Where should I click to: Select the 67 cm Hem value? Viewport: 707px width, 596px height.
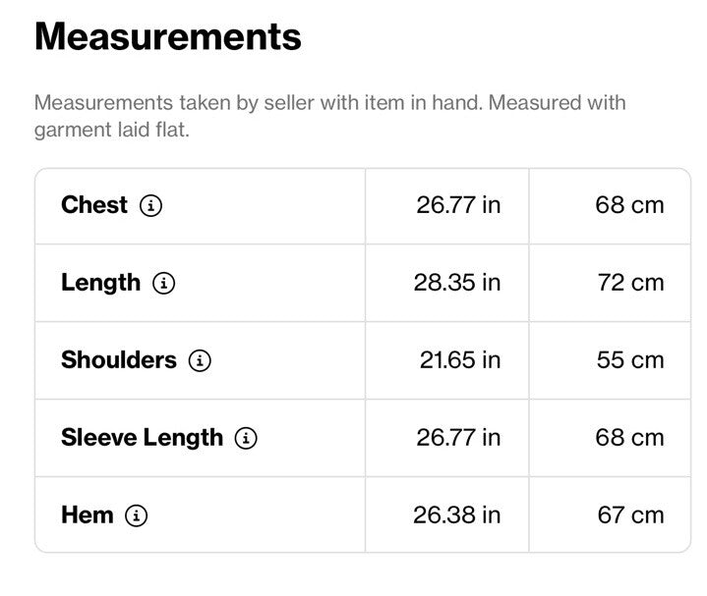[x=631, y=515]
